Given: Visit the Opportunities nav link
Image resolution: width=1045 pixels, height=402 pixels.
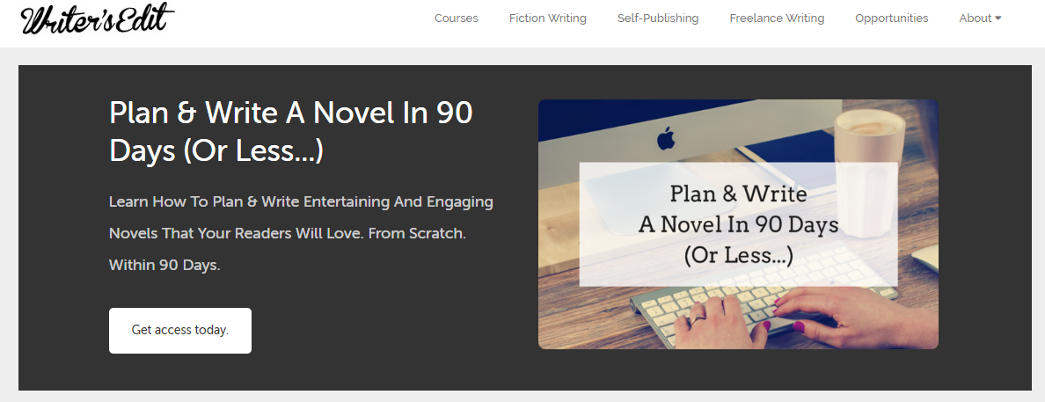Looking at the screenshot, I should [892, 18].
